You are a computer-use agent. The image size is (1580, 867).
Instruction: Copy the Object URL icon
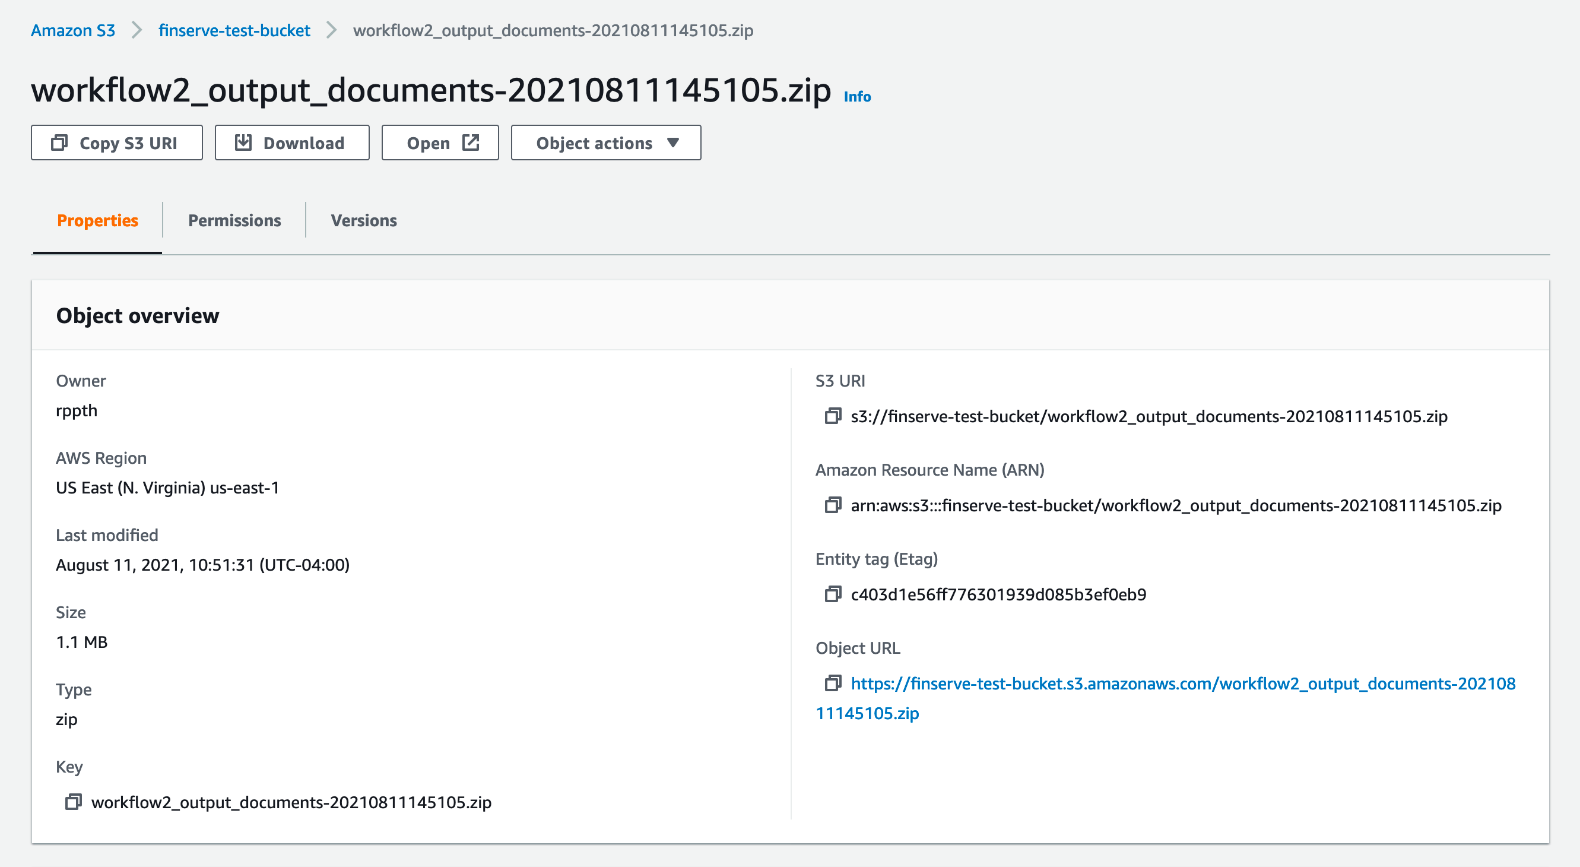(x=832, y=683)
